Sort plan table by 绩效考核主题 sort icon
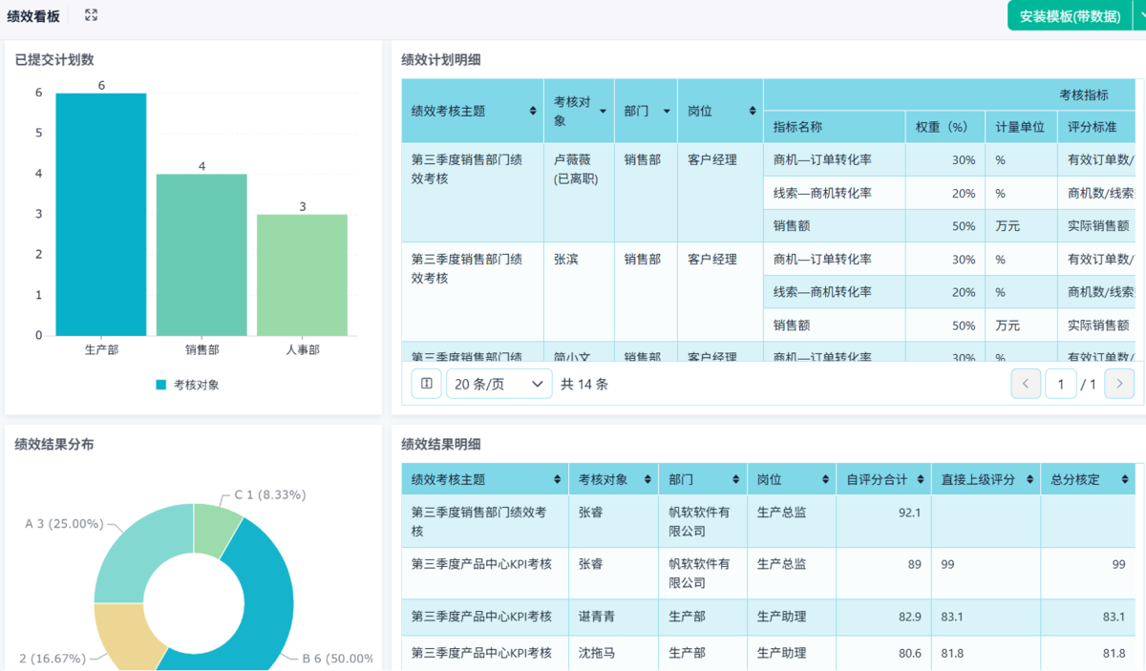Viewport: 1146px width, 671px height. [x=533, y=112]
